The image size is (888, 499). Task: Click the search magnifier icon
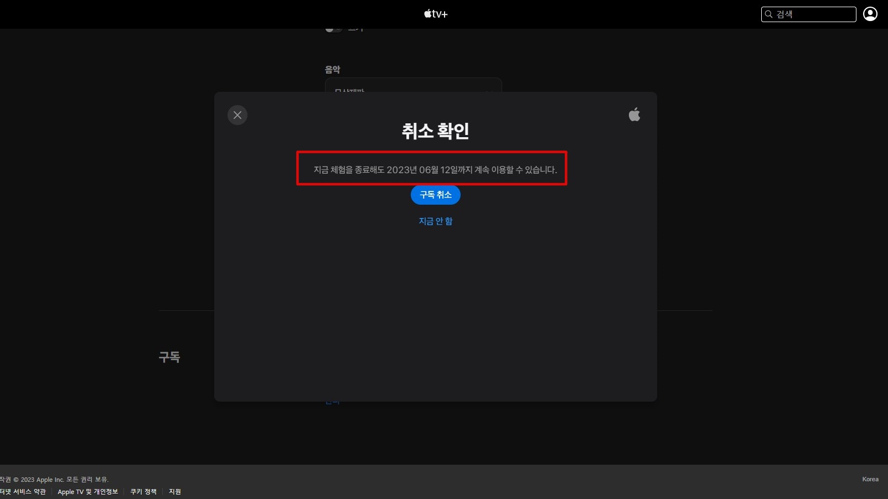768,14
